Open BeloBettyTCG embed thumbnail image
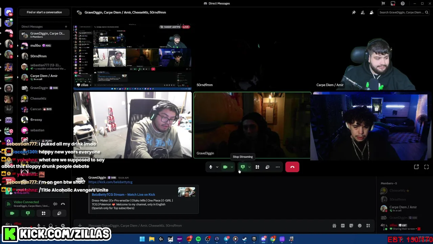This screenshot has height=244, width=433. pyautogui.click(x=187, y=192)
